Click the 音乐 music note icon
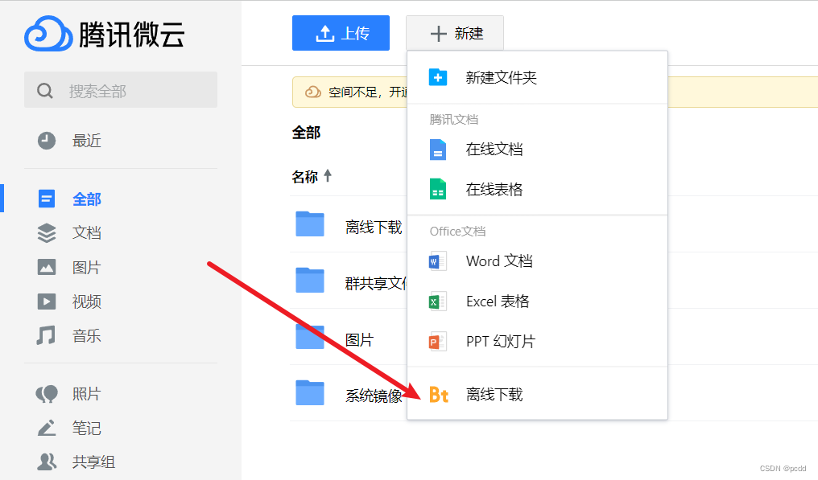 (46, 335)
